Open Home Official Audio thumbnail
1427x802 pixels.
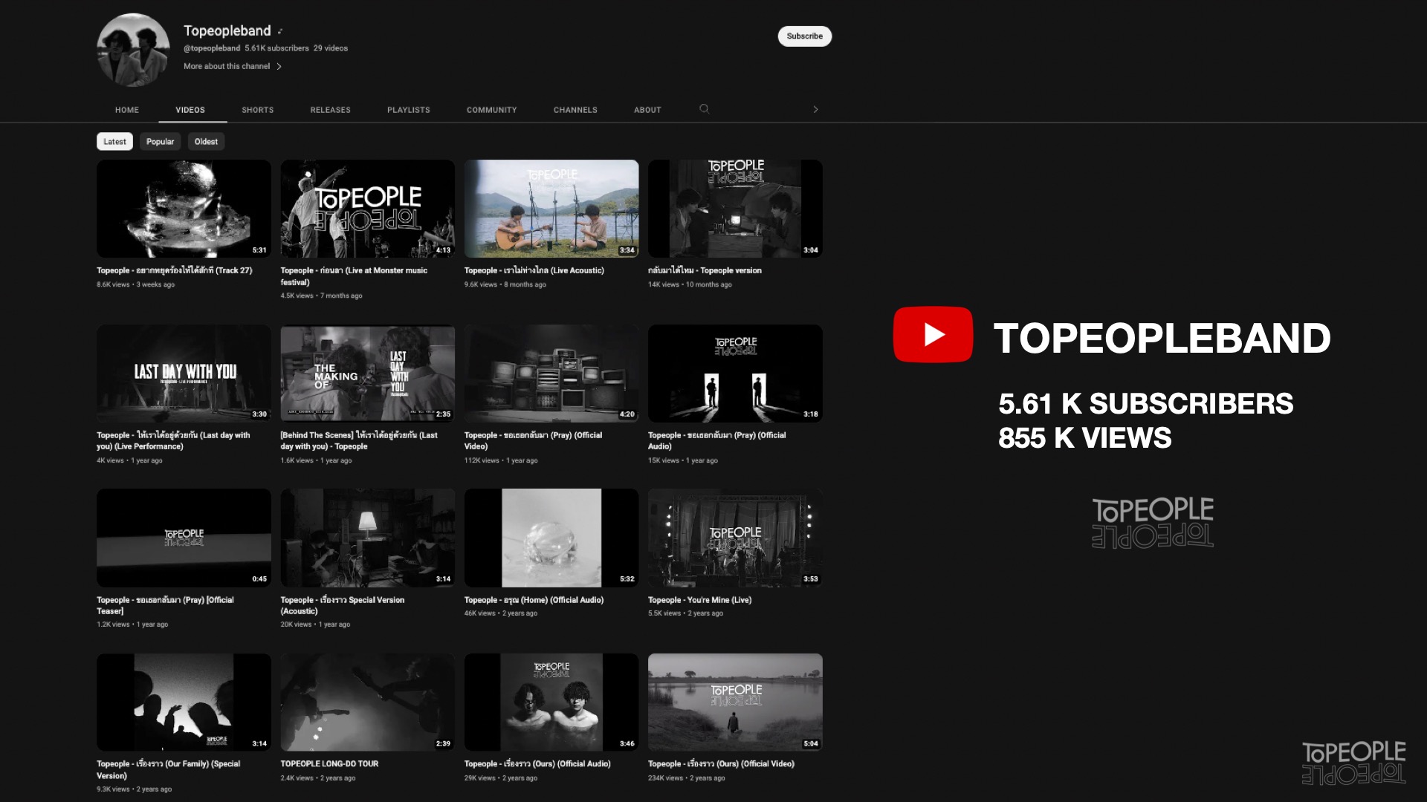551,538
